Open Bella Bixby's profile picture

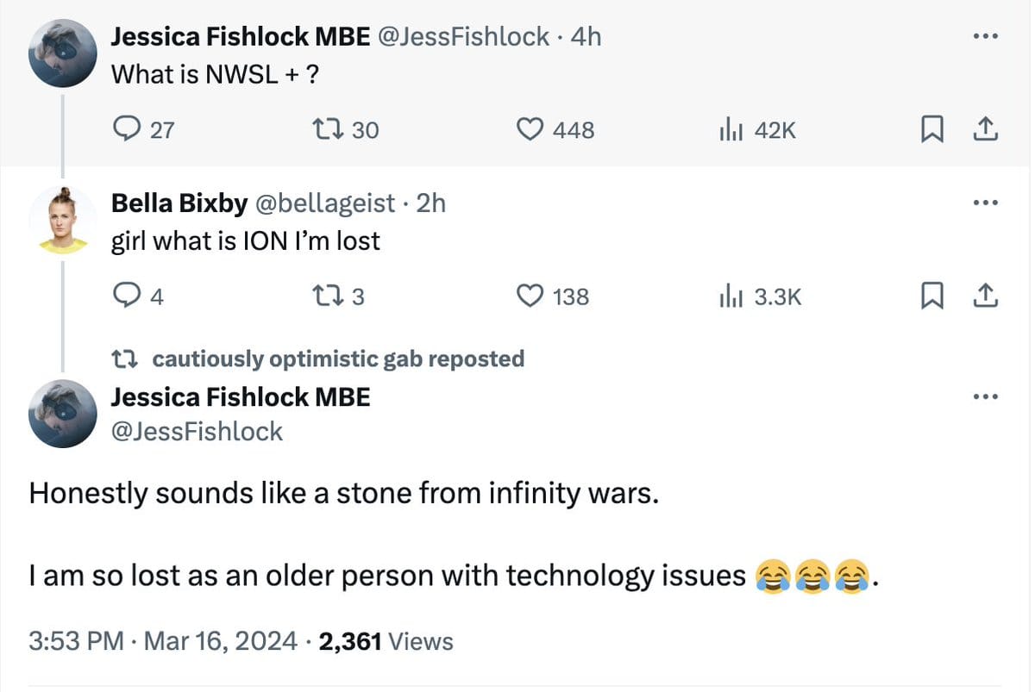(x=62, y=220)
